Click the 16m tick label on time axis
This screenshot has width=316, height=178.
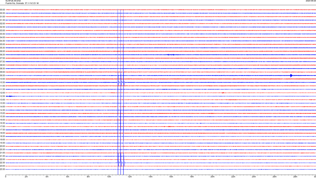pos(171,177)
